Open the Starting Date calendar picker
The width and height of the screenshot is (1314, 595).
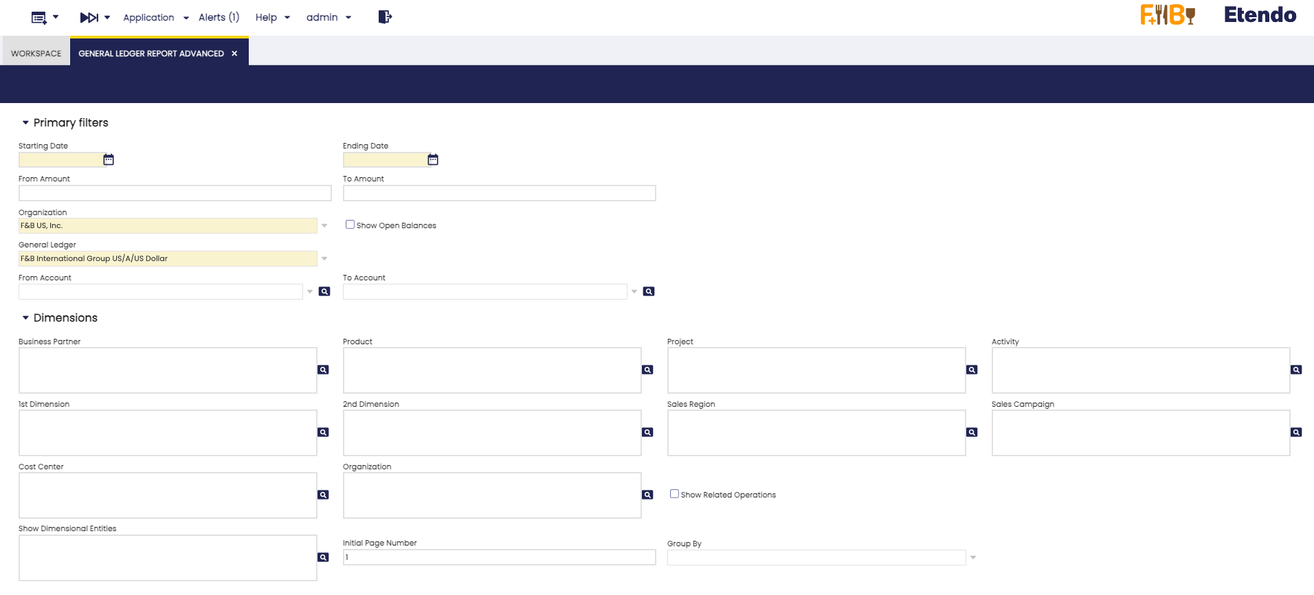(x=109, y=159)
